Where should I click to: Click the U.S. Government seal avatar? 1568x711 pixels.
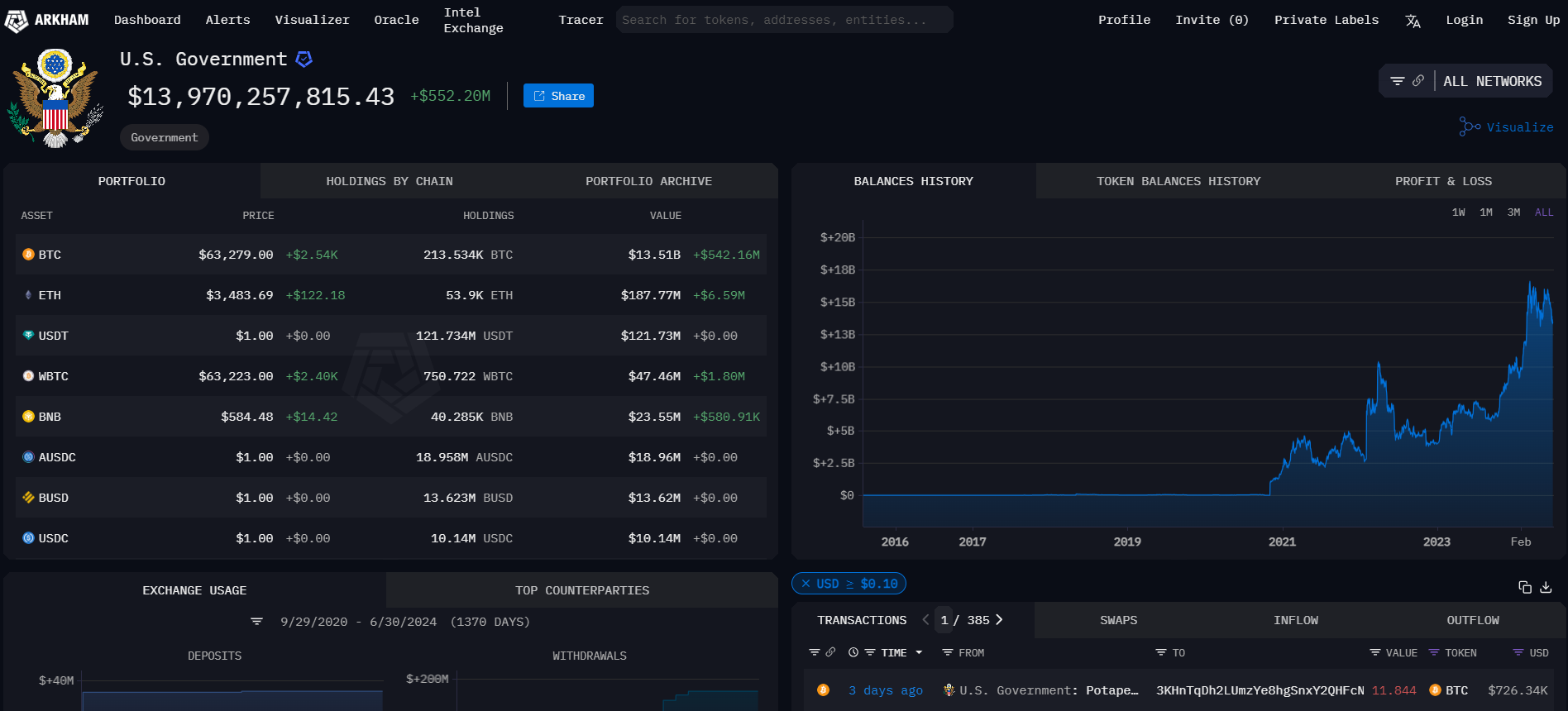point(55,98)
